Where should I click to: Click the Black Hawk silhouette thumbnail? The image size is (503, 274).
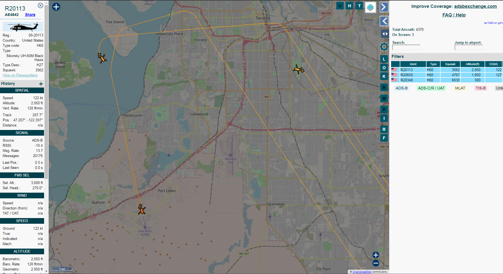23,27
